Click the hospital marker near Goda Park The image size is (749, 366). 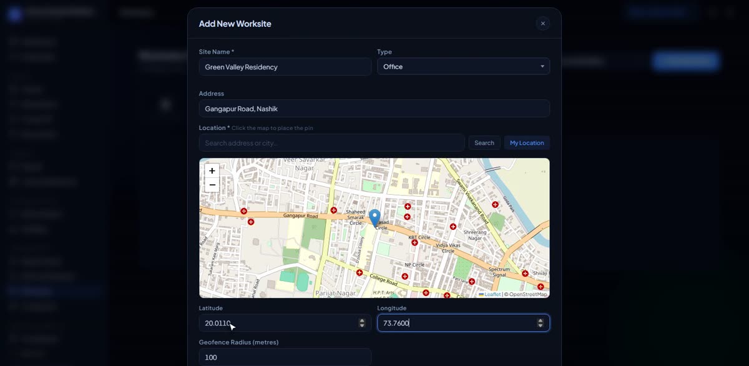click(495, 204)
